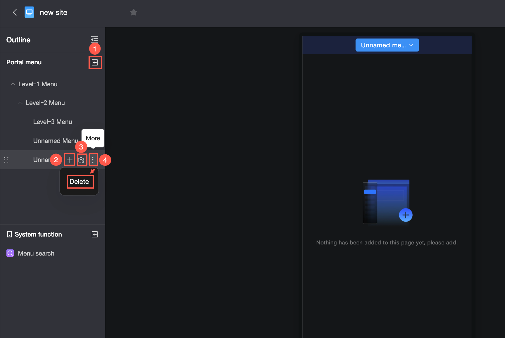505x338 pixels.
Task: Select the Level-1 Menu row
Action: click(53, 84)
